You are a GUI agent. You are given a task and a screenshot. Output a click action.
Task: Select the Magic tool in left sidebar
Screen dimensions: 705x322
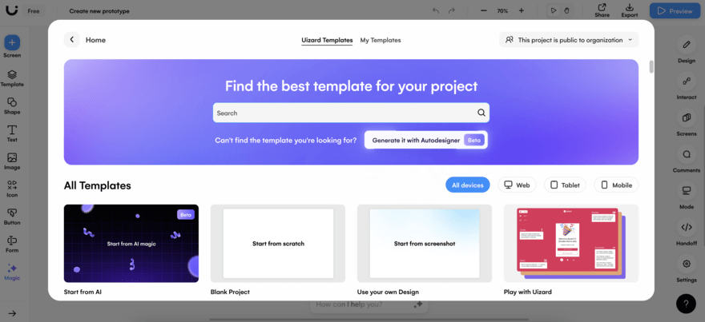point(12,268)
